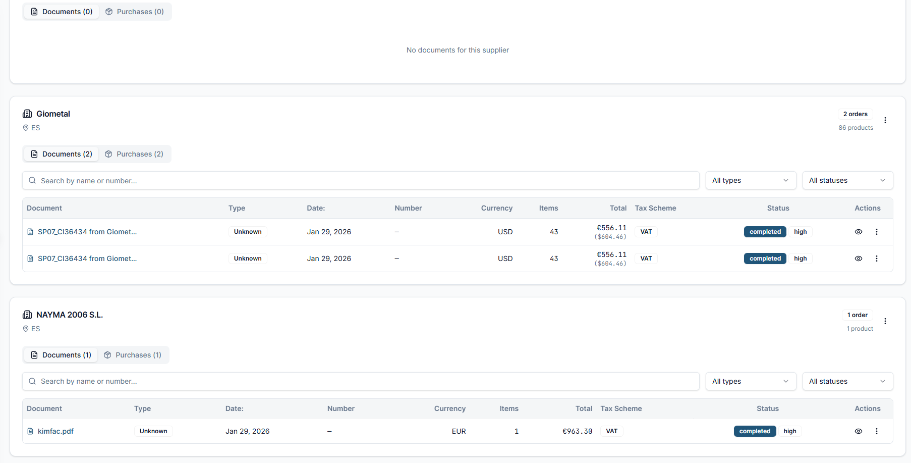Open the actions menu for kimfac.pdf

pos(877,431)
